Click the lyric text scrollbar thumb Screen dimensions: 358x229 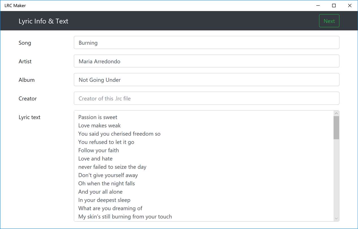(x=336, y=127)
